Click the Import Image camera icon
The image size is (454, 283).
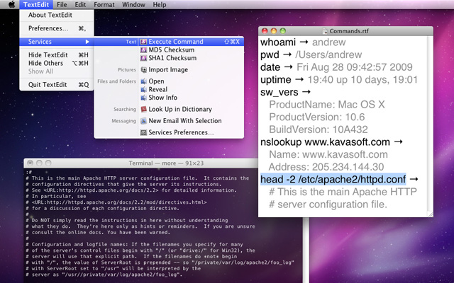[x=143, y=69]
